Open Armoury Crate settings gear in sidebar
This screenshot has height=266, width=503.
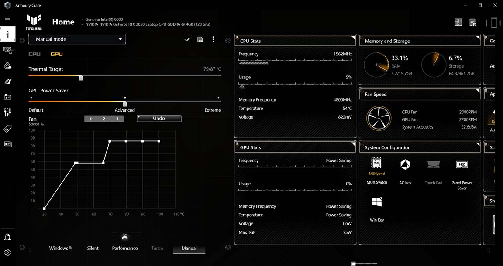[x=7, y=252]
